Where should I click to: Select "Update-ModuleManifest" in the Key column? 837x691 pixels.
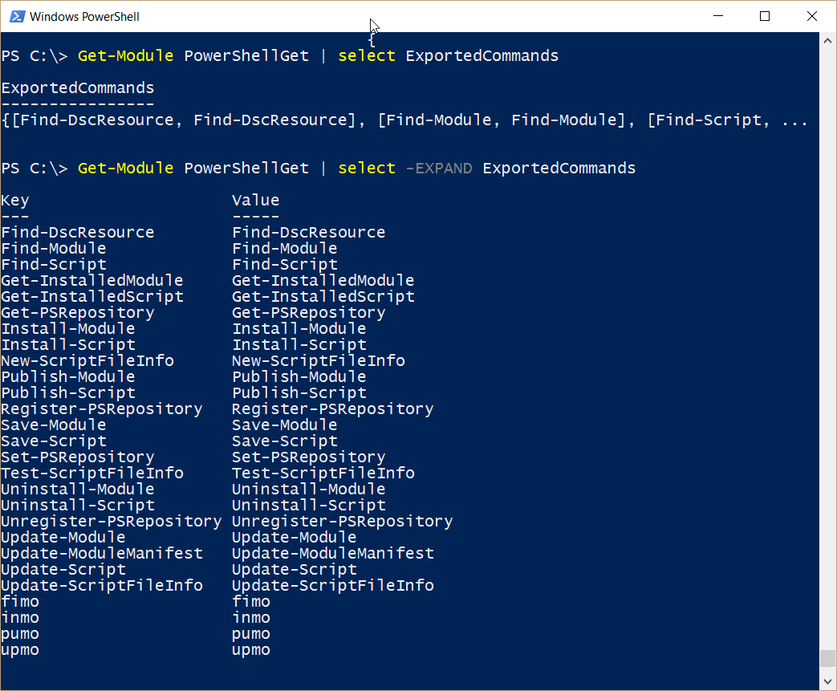point(101,553)
